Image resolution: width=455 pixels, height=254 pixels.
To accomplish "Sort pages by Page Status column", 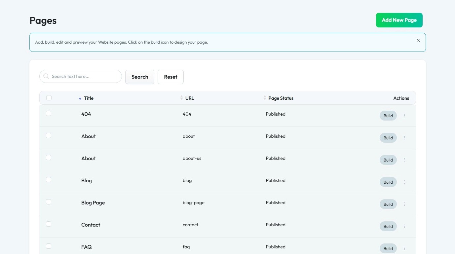I will [265, 98].
